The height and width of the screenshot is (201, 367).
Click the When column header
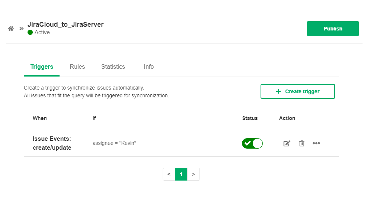pyautogui.click(x=40, y=118)
